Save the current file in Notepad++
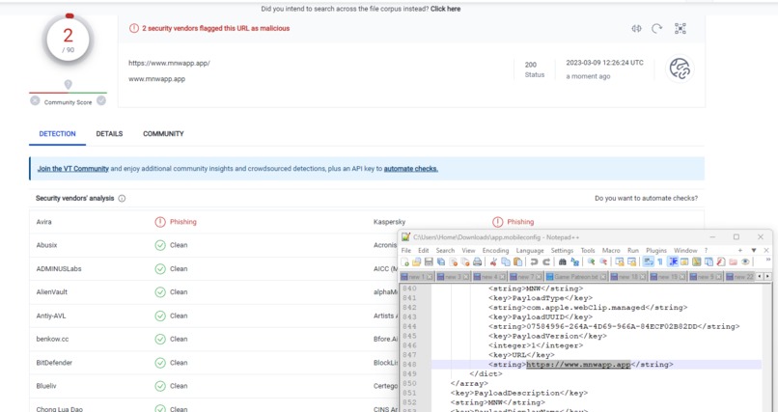Image resolution: width=778 pixels, height=412 pixels. coord(429,261)
